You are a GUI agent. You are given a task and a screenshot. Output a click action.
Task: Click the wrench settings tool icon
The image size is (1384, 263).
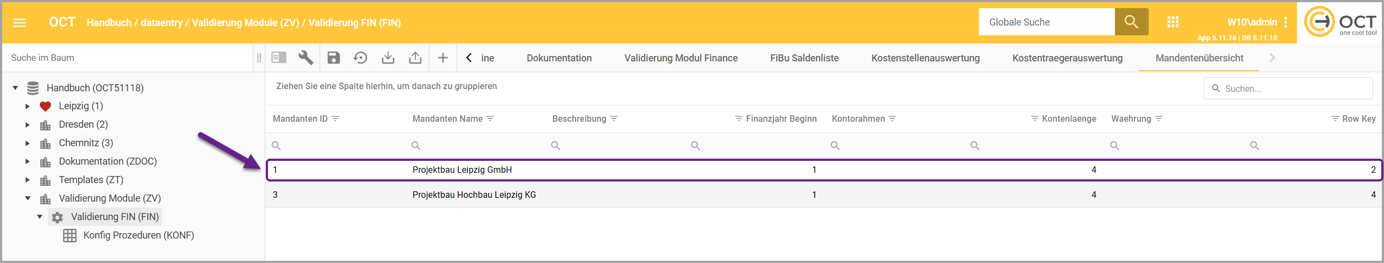pyautogui.click(x=306, y=58)
